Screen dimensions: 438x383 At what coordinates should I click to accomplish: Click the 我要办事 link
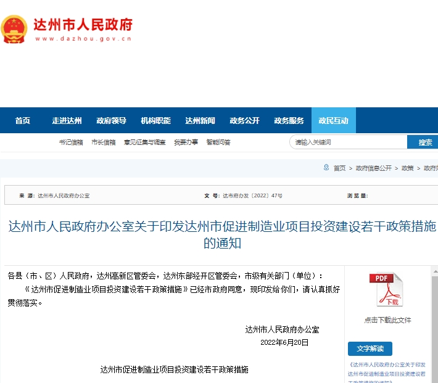coord(186,142)
